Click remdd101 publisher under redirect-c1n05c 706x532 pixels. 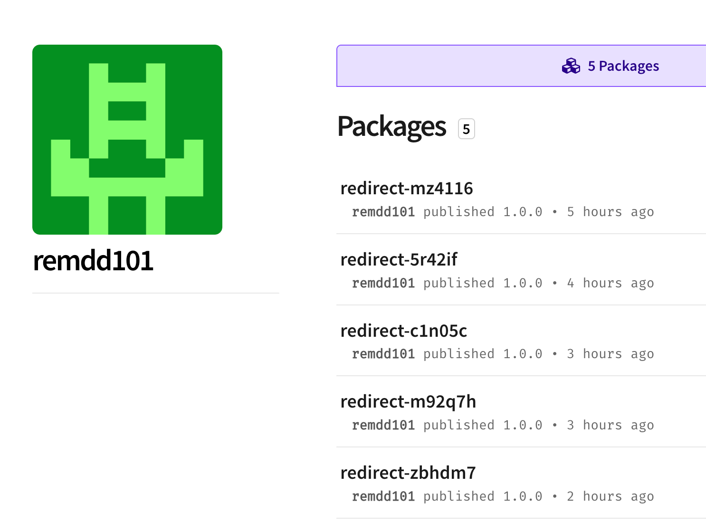383,354
